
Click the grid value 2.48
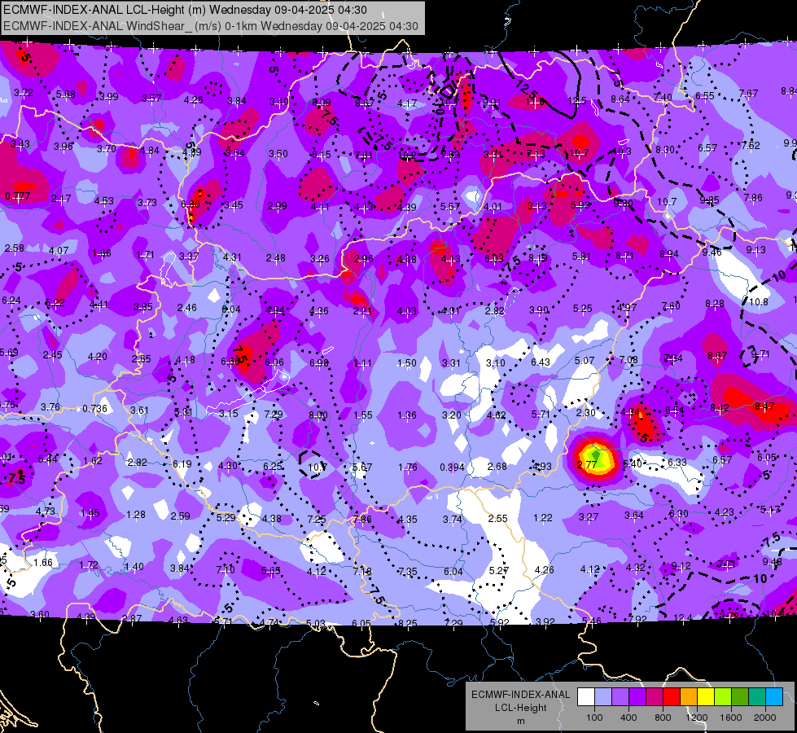point(275,258)
